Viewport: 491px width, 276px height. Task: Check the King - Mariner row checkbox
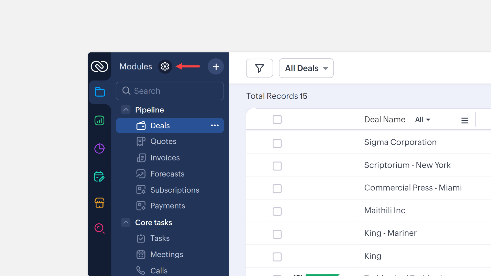point(277,234)
